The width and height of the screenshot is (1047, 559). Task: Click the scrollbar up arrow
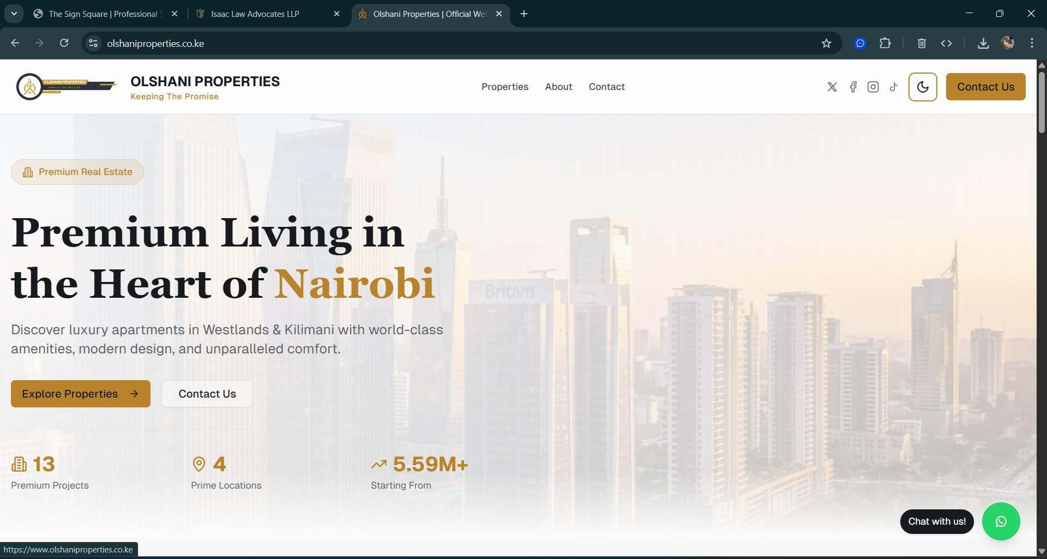tap(1042, 65)
